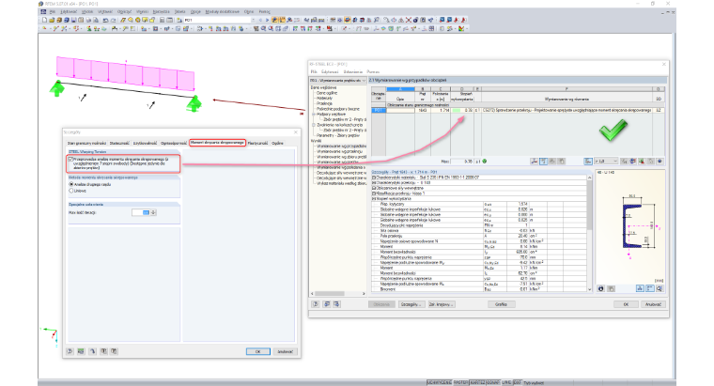The width and height of the screenshot is (714, 386).
Task: Select 'Przekroje' in STEEL EC3 navigation tree
Action: [324, 103]
